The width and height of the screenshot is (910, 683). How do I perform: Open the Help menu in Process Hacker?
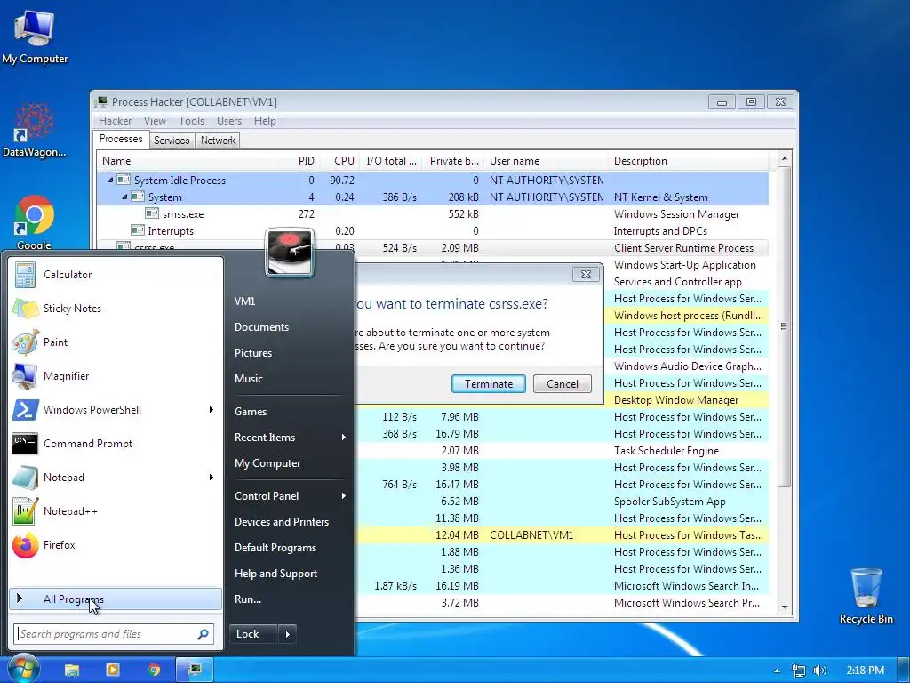coord(265,121)
